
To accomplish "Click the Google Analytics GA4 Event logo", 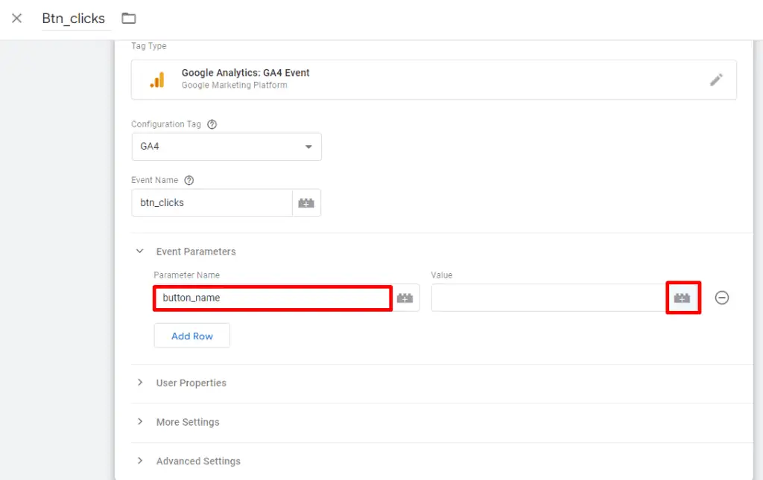I will [x=156, y=79].
